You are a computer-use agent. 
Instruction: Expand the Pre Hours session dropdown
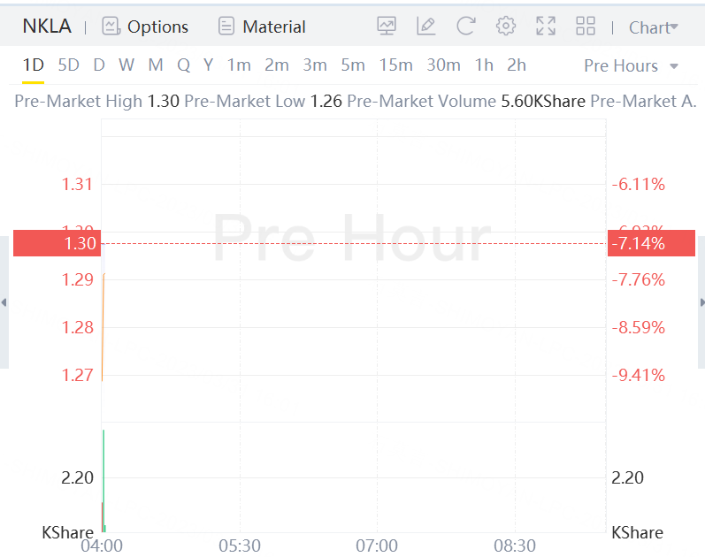(x=632, y=66)
